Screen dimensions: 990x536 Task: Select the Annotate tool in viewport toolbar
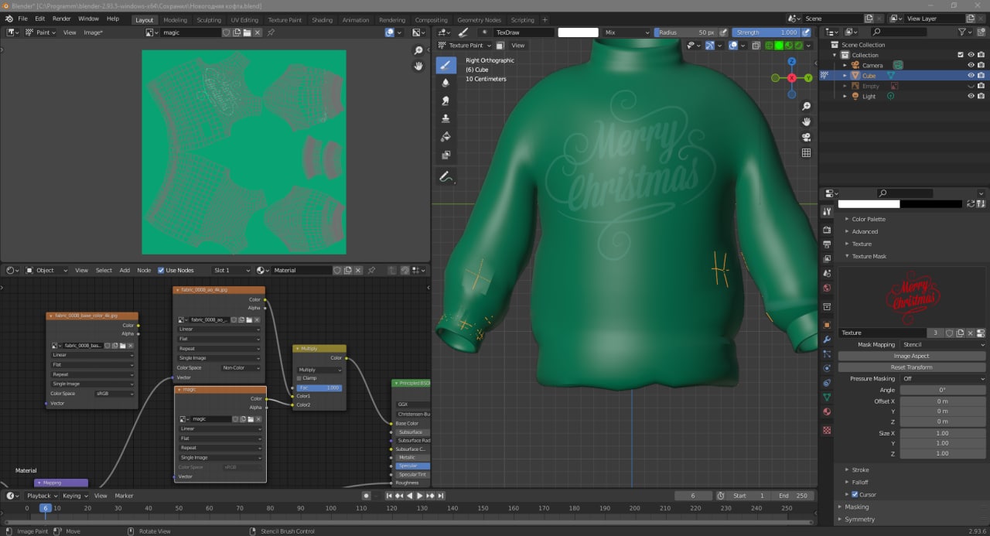(445, 177)
